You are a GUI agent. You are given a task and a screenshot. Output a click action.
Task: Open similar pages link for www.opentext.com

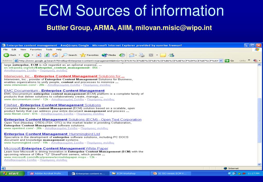click(94, 128)
